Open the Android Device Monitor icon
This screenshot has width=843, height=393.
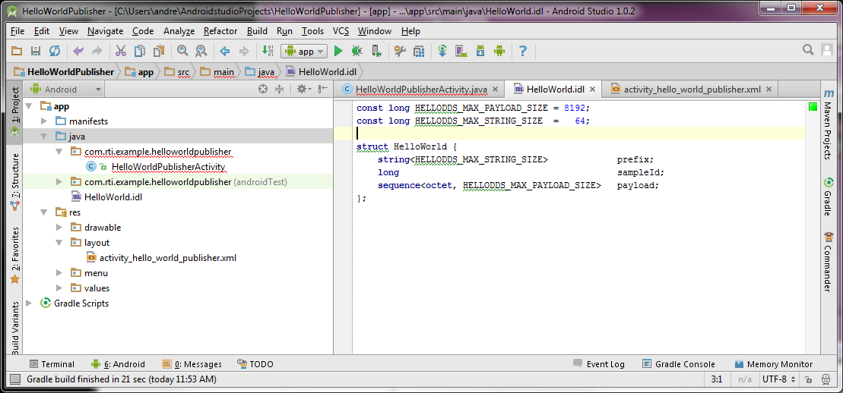pyautogui.click(x=499, y=51)
